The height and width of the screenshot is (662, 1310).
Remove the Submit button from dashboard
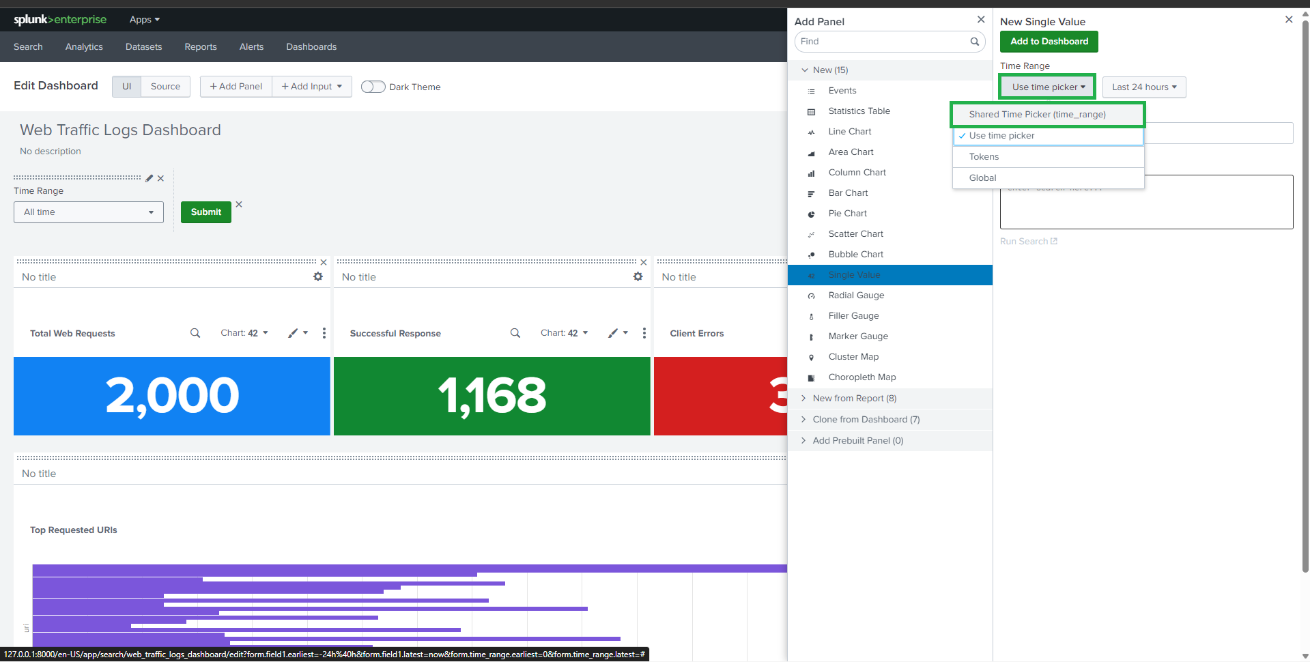(239, 204)
